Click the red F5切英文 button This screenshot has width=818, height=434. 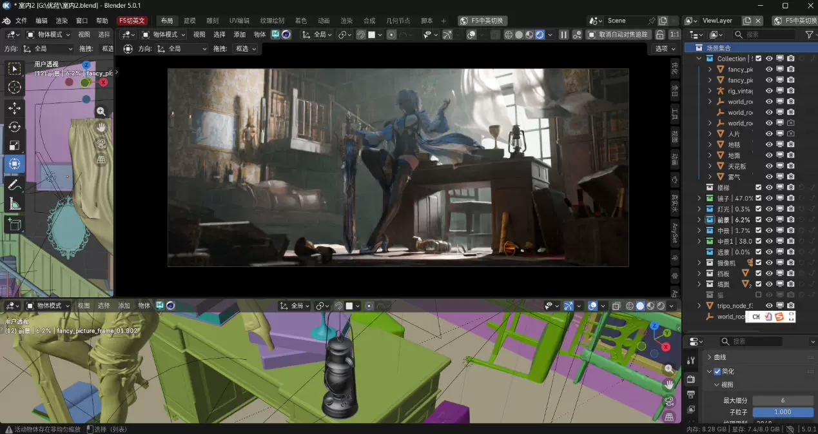(132, 21)
